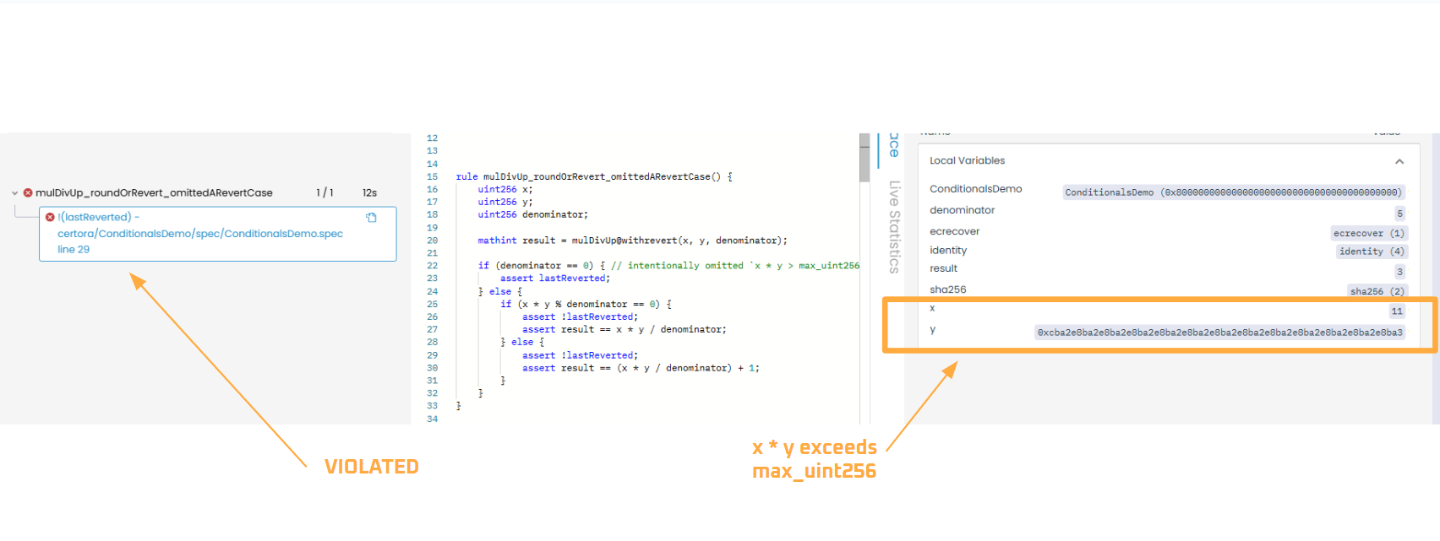Open the Live Statistics vertical tab

click(x=893, y=226)
